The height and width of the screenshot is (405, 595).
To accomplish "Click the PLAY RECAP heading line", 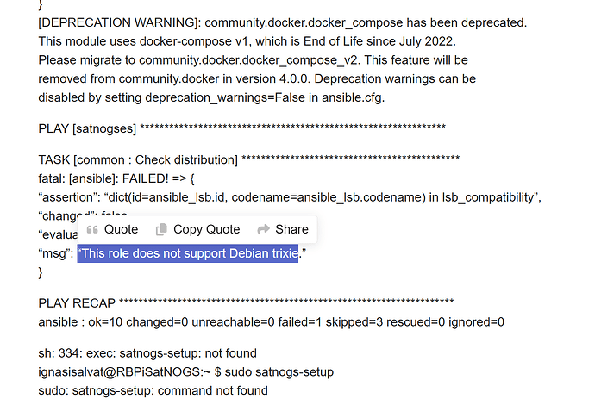I will [246, 302].
